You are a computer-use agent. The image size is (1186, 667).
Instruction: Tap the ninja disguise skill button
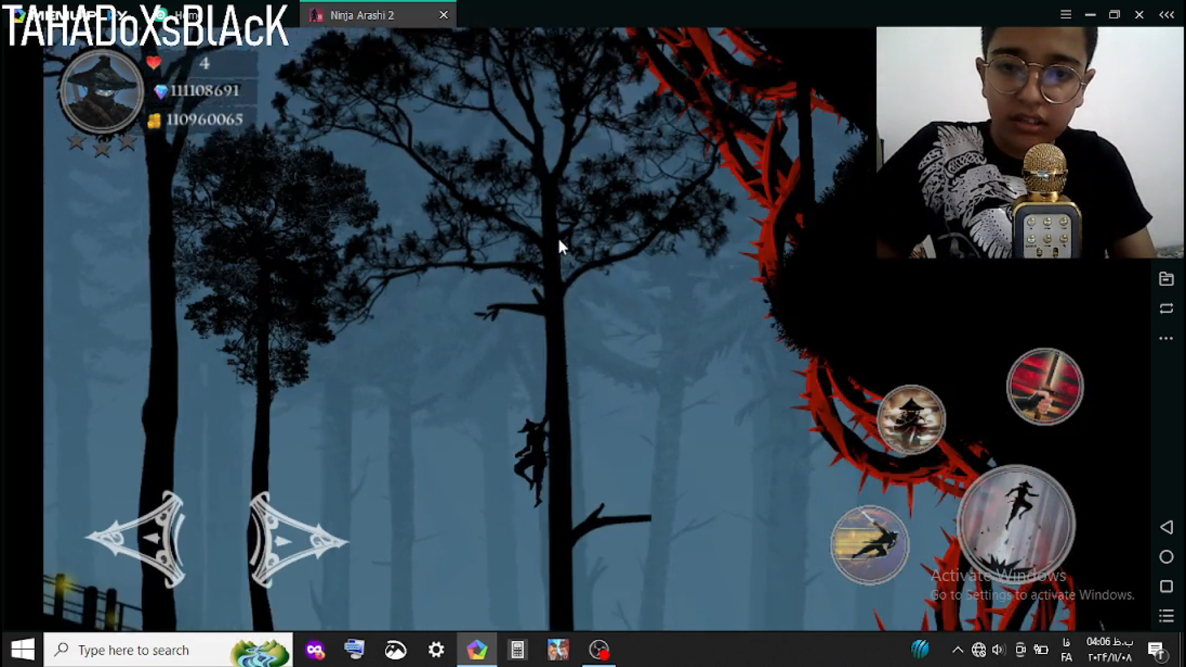[x=911, y=420]
